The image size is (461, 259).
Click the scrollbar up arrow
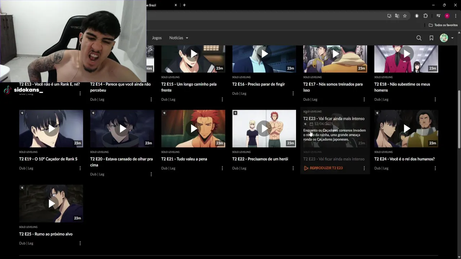pos(458,33)
